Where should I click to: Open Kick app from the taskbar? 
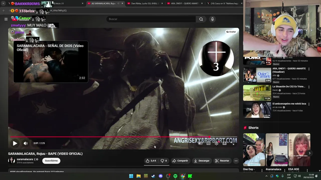point(190,176)
